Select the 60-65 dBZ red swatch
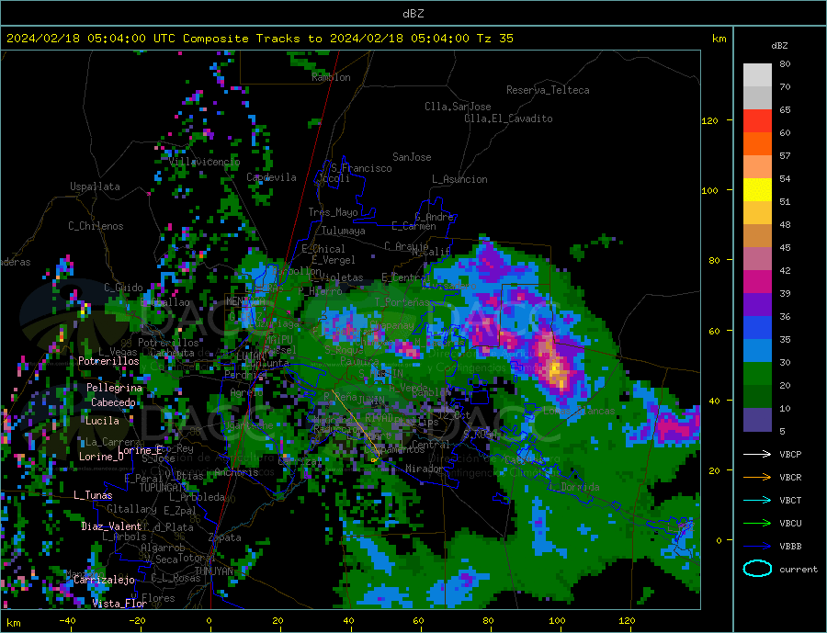Image resolution: width=827 pixels, height=633 pixels. [x=757, y=120]
